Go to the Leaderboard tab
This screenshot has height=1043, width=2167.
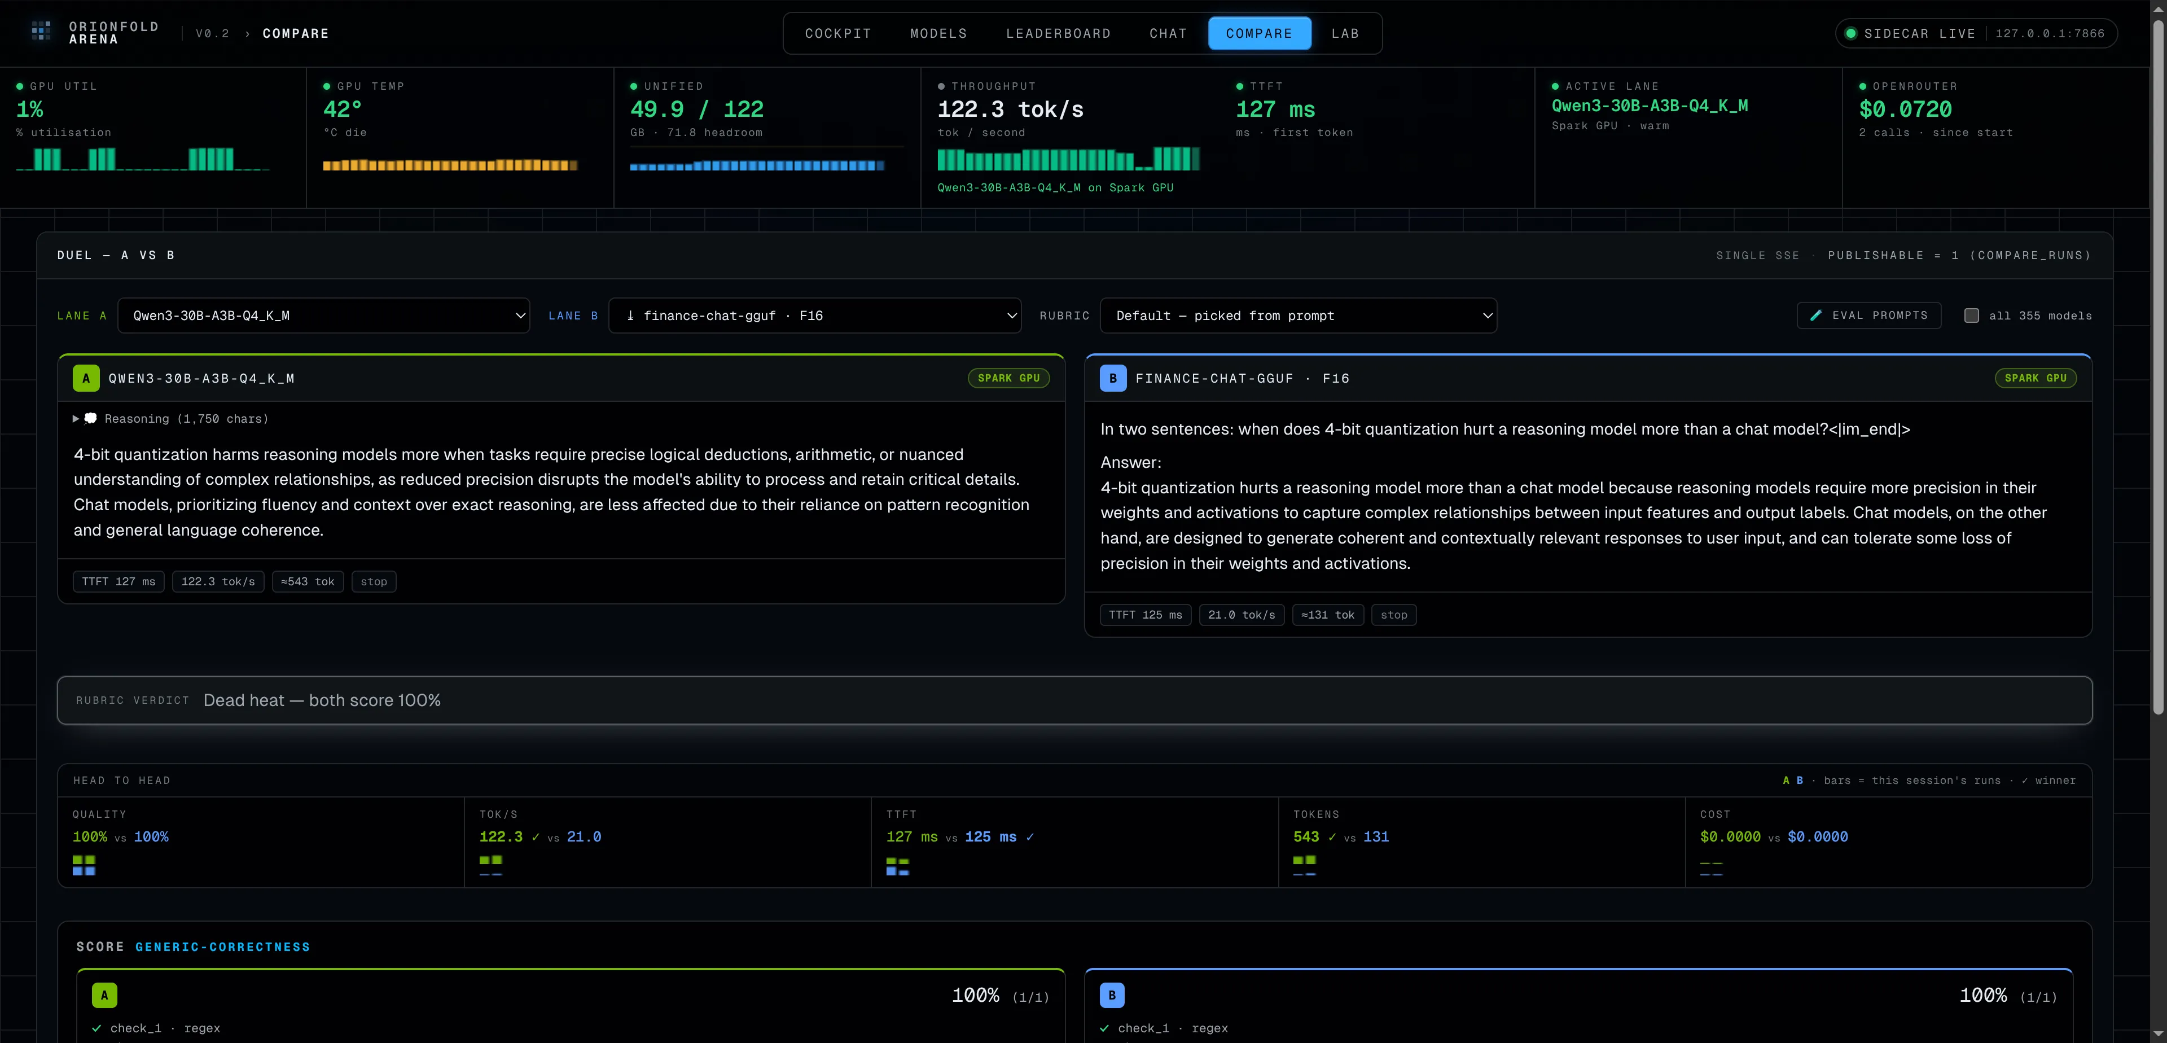tap(1058, 34)
